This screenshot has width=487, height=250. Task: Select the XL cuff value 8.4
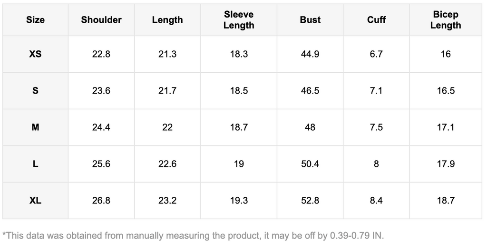coord(376,201)
